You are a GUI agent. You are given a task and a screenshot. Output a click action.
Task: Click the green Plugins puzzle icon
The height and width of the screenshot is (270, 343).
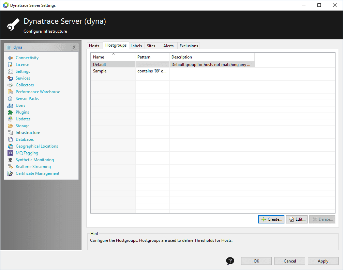coord(10,112)
